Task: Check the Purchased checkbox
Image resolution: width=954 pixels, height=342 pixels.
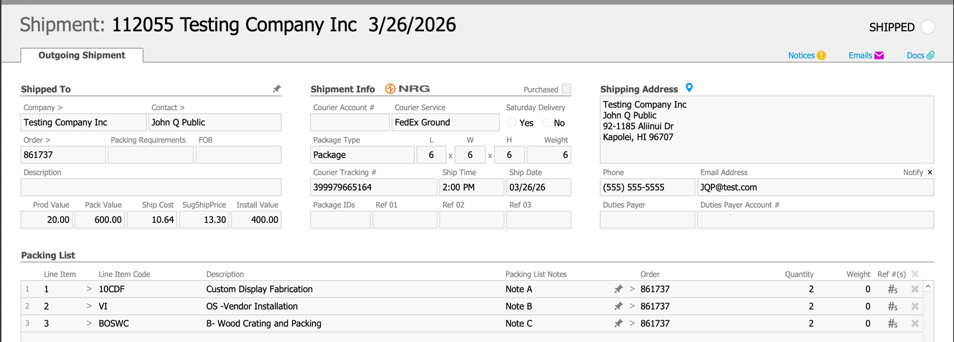Action: (x=567, y=89)
